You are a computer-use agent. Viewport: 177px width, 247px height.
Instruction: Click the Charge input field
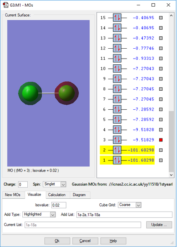[23, 184]
